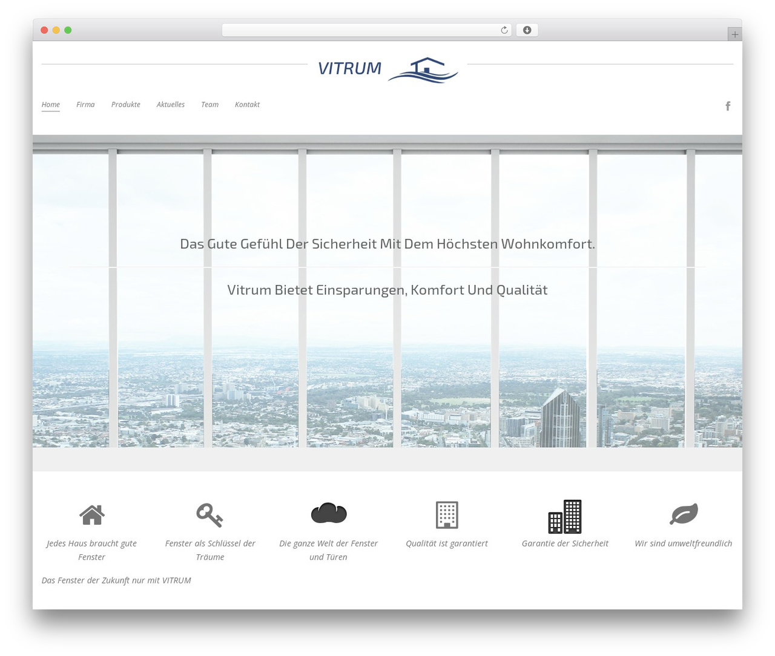Click the Facebook icon in the header
Image resolution: width=775 pixels, height=656 pixels.
pyautogui.click(x=728, y=106)
